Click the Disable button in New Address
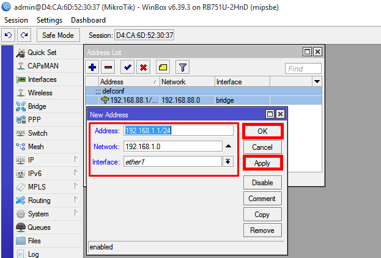 [262, 183]
